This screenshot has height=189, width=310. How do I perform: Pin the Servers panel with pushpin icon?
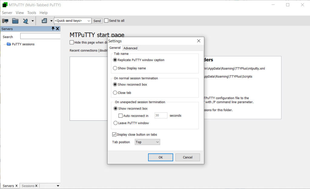(53, 29)
